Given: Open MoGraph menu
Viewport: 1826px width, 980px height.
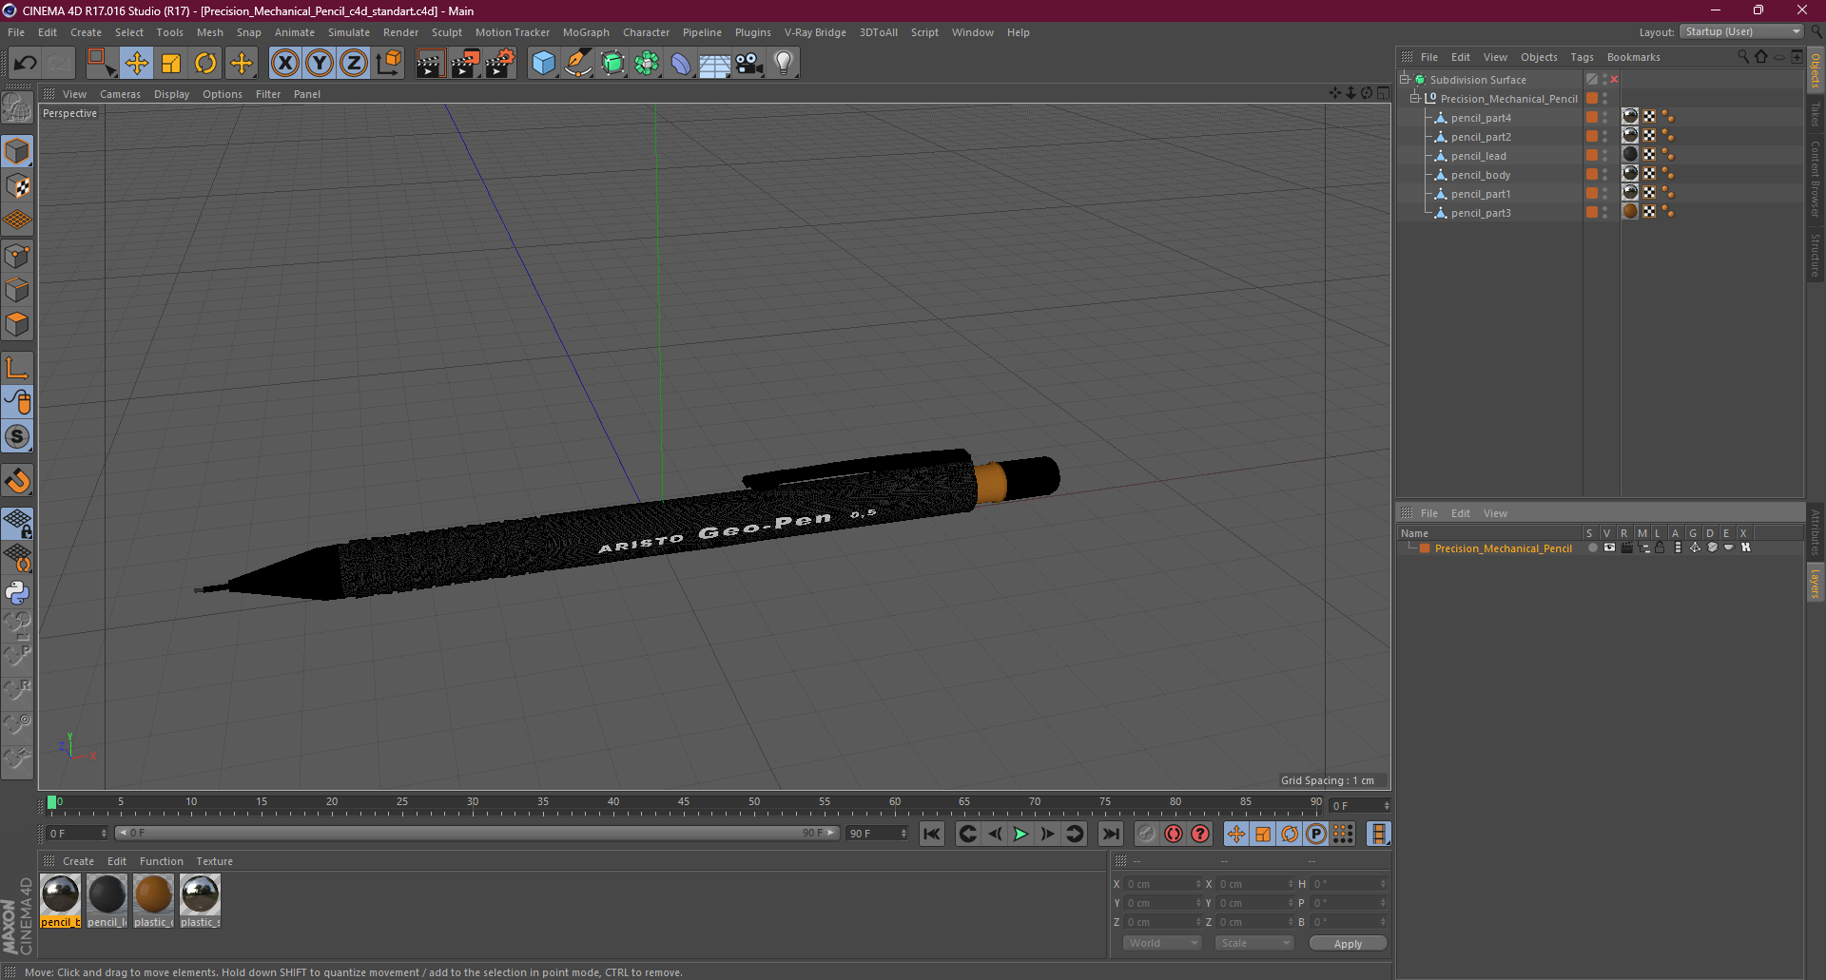Looking at the screenshot, I should tap(586, 32).
